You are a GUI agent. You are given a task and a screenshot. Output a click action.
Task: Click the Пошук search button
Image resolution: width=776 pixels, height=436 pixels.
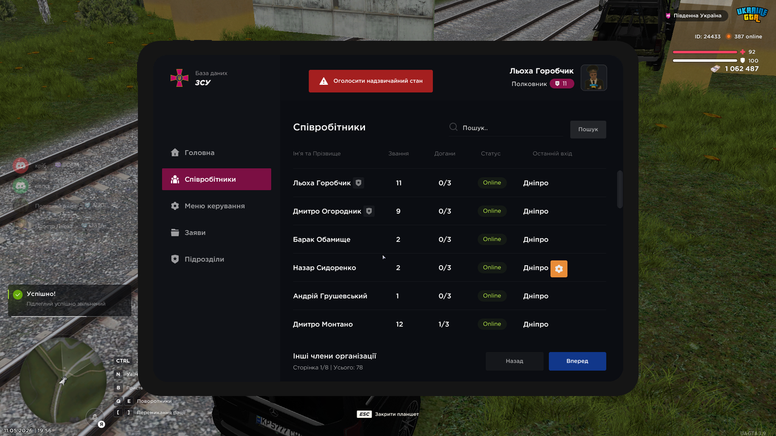[588, 129]
